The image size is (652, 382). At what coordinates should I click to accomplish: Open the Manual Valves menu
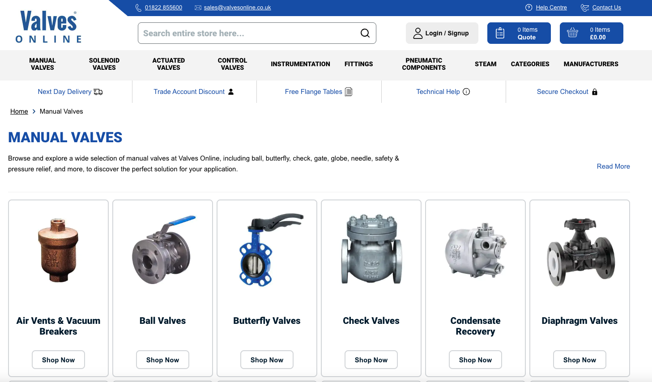43,64
